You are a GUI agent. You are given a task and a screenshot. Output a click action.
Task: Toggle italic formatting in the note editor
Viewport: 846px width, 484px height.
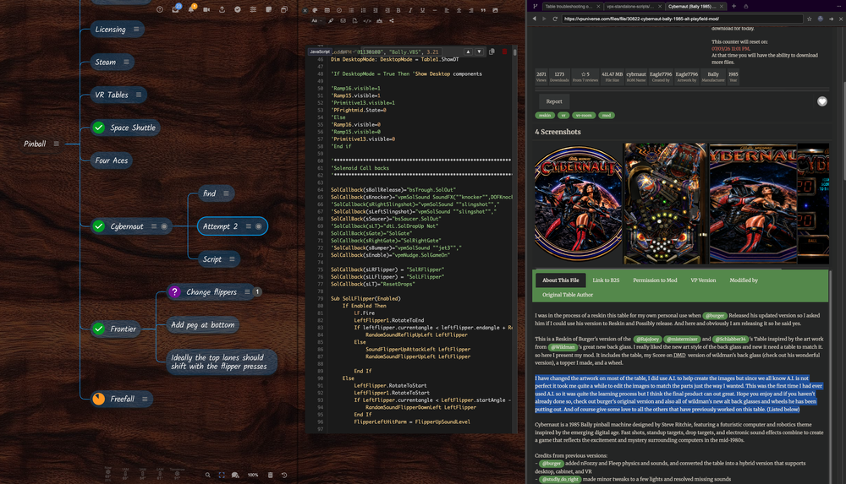pos(410,10)
